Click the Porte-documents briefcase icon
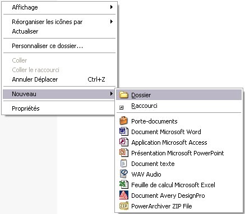The height and width of the screenshot is (214, 245). 123,121
